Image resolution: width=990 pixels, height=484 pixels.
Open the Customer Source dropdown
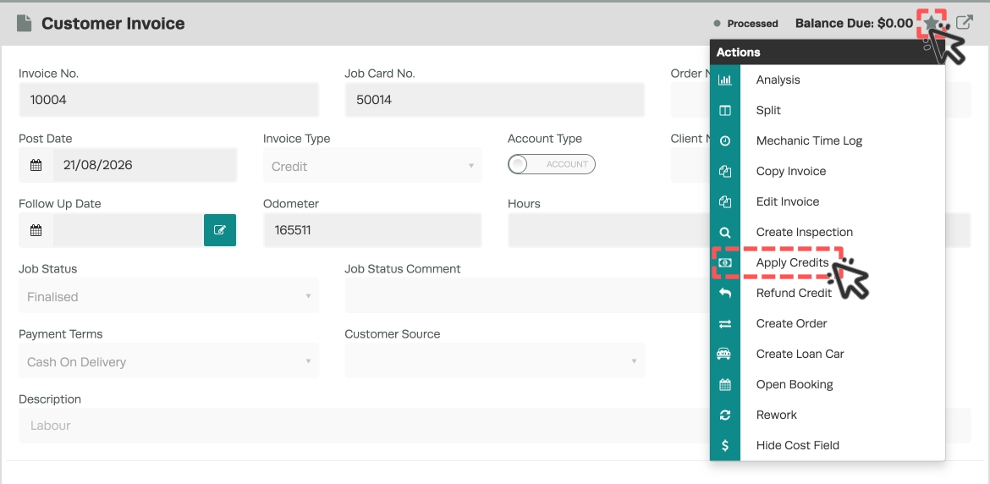(x=494, y=361)
